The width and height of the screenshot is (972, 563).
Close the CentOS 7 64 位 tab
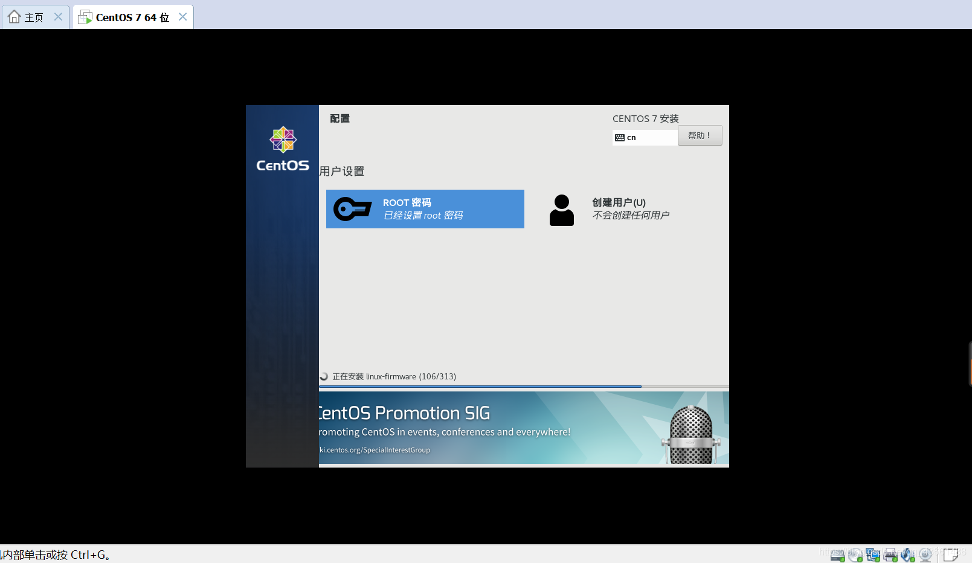pos(182,17)
